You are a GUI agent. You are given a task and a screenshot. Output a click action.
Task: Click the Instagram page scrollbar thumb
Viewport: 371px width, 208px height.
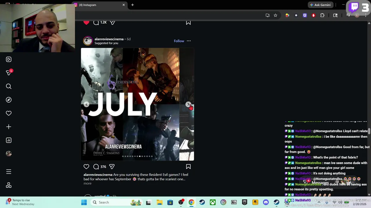pos(369,131)
